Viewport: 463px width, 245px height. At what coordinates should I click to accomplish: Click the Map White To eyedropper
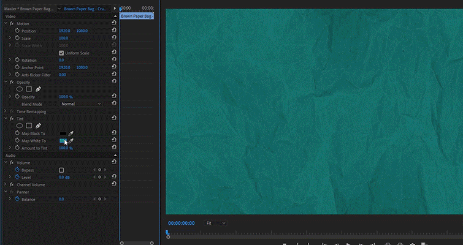coord(71,141)
